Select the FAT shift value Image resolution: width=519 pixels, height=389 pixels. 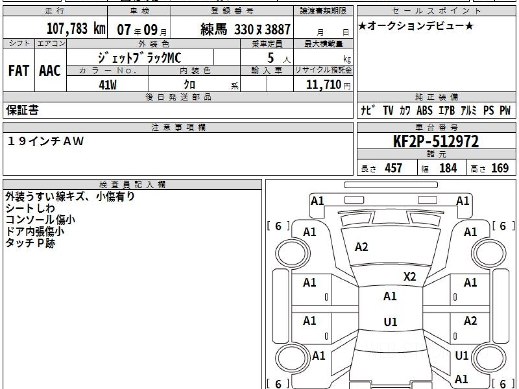[19, 71]
